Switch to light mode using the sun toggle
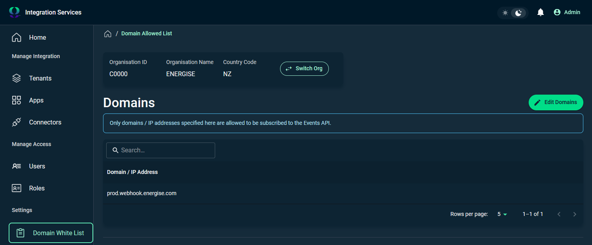Viewport: 592px width, 245px height. pyautogui.click(x=505, y=13)
